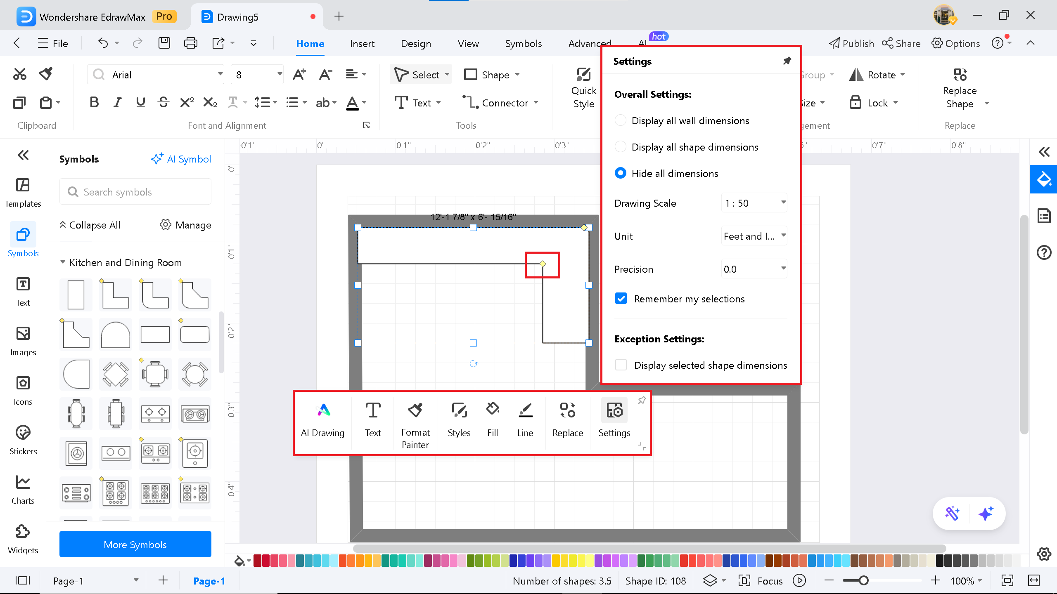The width and height of the screenshot is (1057, 594).
Task: Click Fill in the floating toolbar
Action: click(x=493, y=420)
